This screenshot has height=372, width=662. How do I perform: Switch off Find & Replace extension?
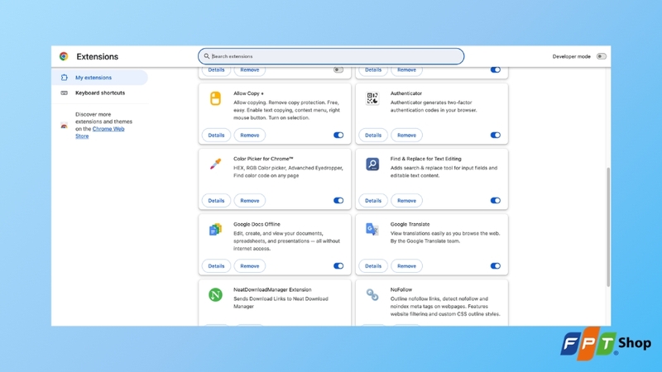(x=495, y=200)
